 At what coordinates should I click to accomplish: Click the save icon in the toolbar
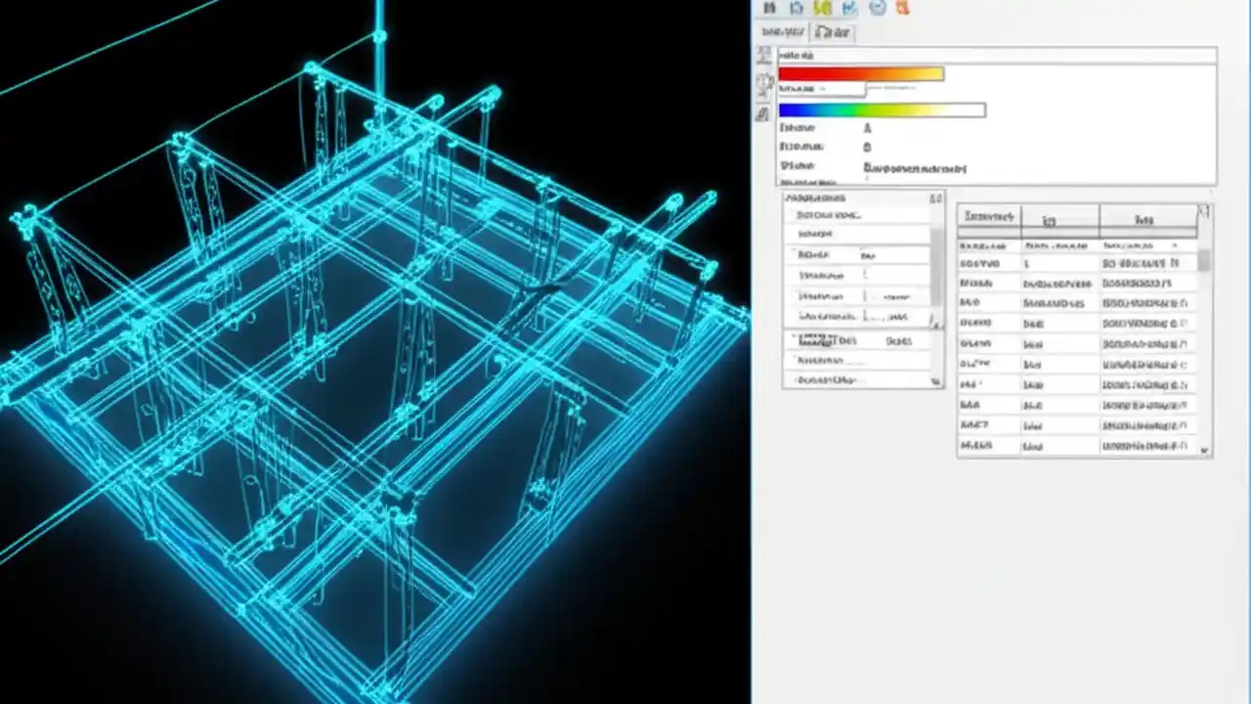pos(769,8)
